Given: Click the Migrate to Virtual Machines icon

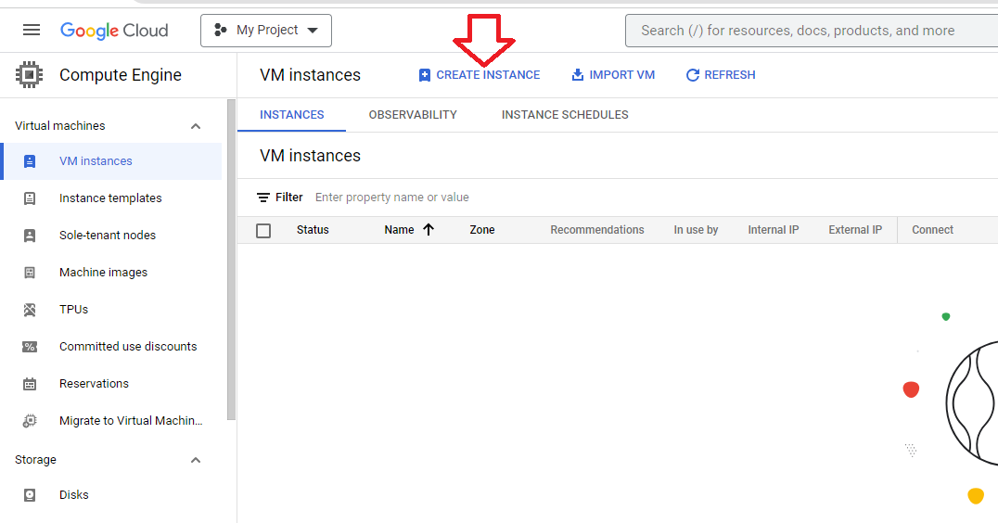Looking at the screenshot, I should [30, 421].
